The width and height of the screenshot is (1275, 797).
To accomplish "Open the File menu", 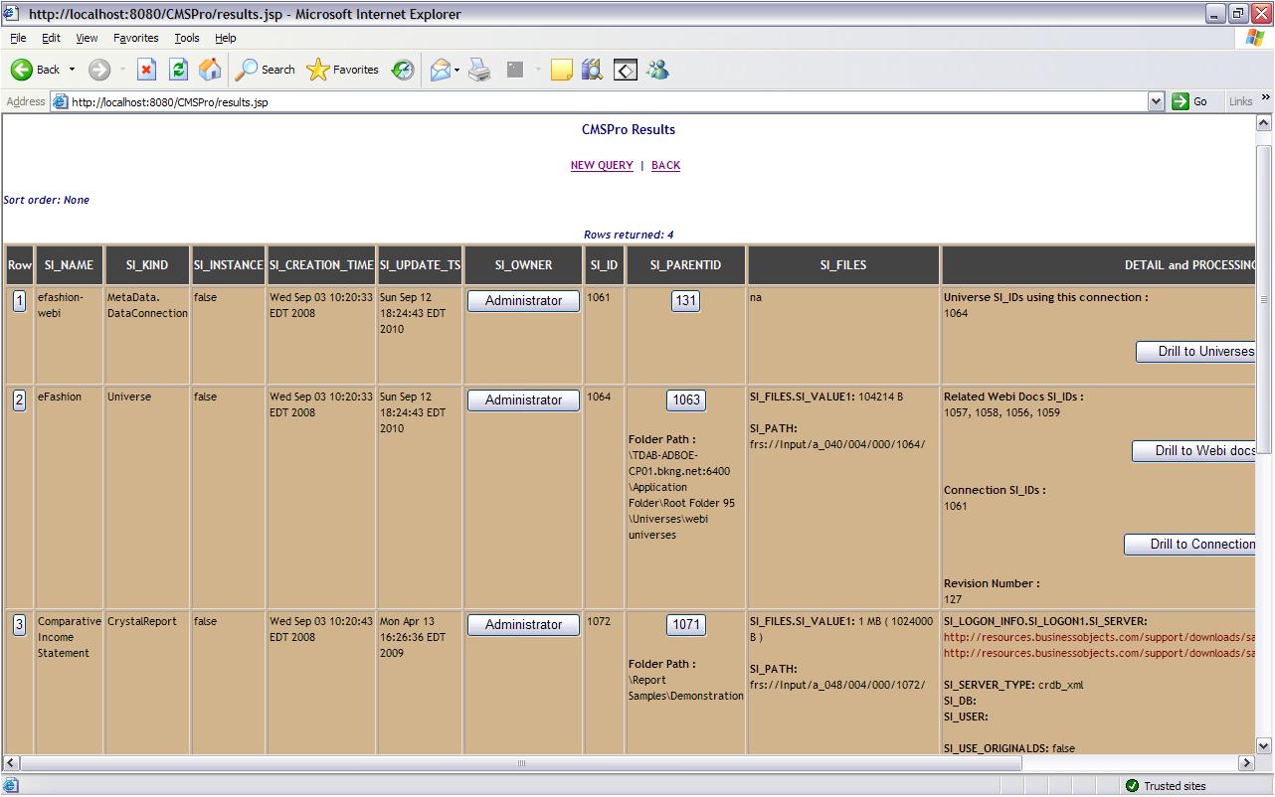I will [x=18, y=38].
